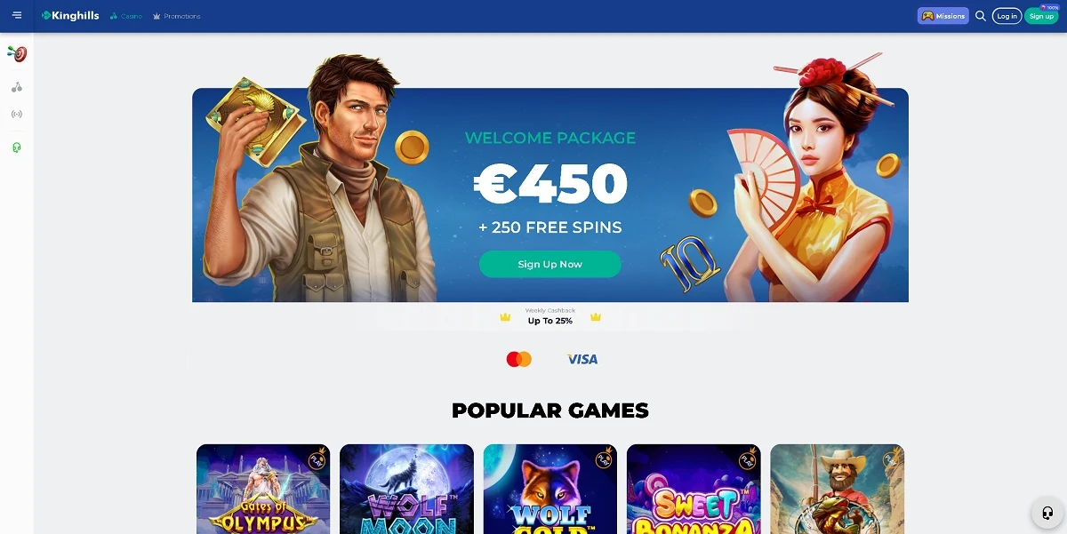Click the Log in button

click(1007, 16)
